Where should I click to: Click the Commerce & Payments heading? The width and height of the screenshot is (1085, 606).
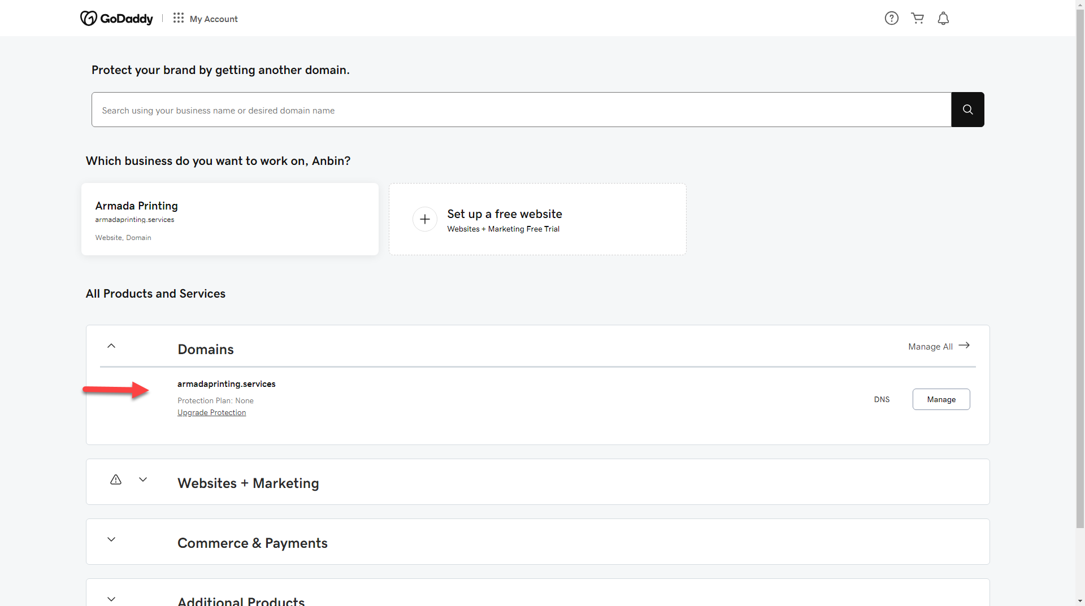pyautogui.click(x=253, y=543)
